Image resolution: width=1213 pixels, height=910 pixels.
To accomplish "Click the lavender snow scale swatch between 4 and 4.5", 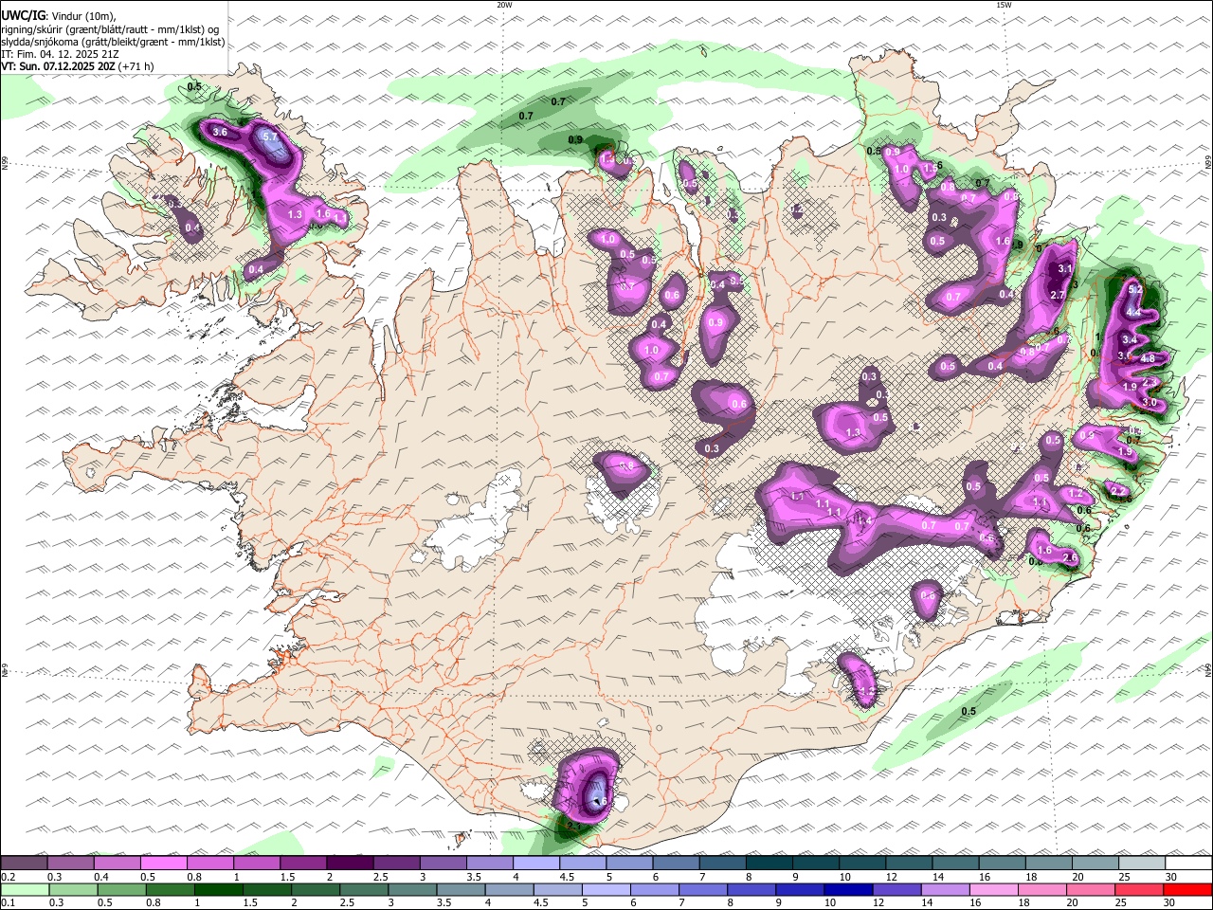I will coord(535,864).
